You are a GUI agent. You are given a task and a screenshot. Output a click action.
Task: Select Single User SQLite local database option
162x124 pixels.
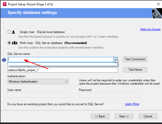point(9,32)
